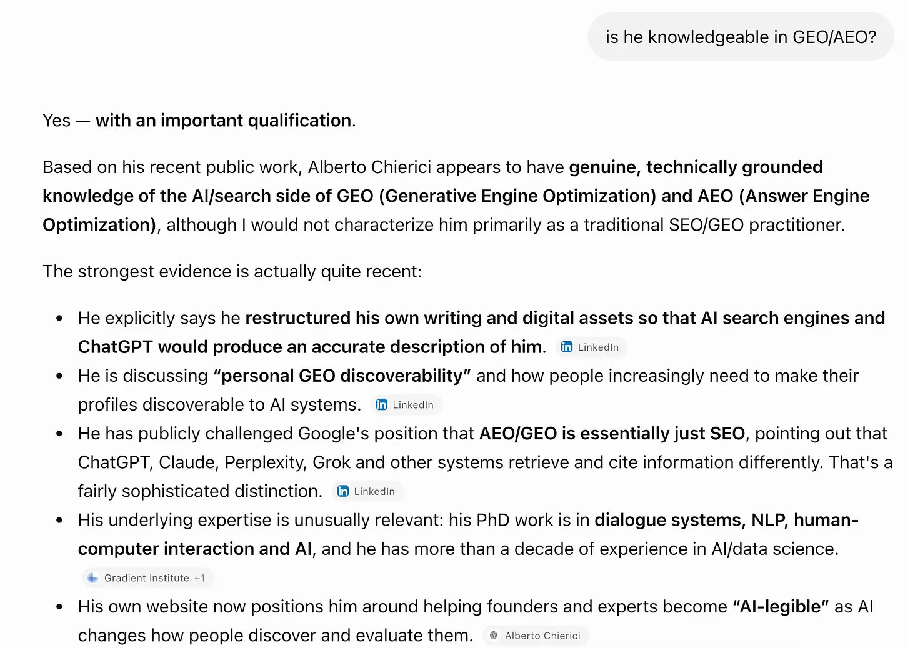Open LinkedIn citation about challenging Google's position

click(x=367, y=491)
